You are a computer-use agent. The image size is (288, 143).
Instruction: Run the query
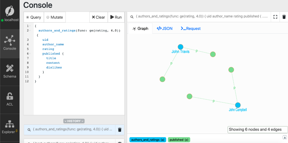tap(116, 17)
